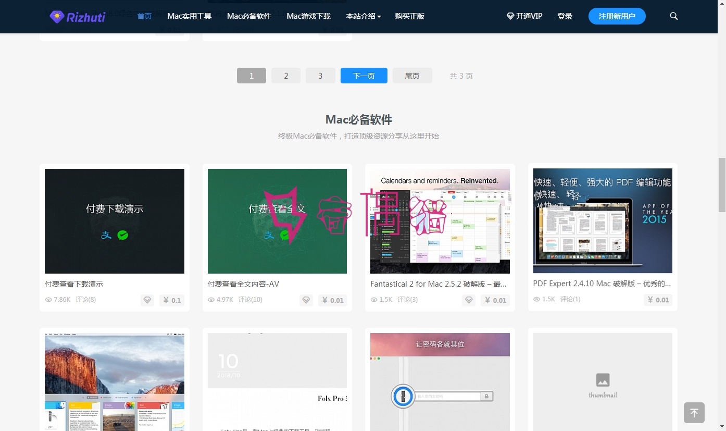Click the 登录 link
Screen dimensions: 726x431
[x=565, y=16]
